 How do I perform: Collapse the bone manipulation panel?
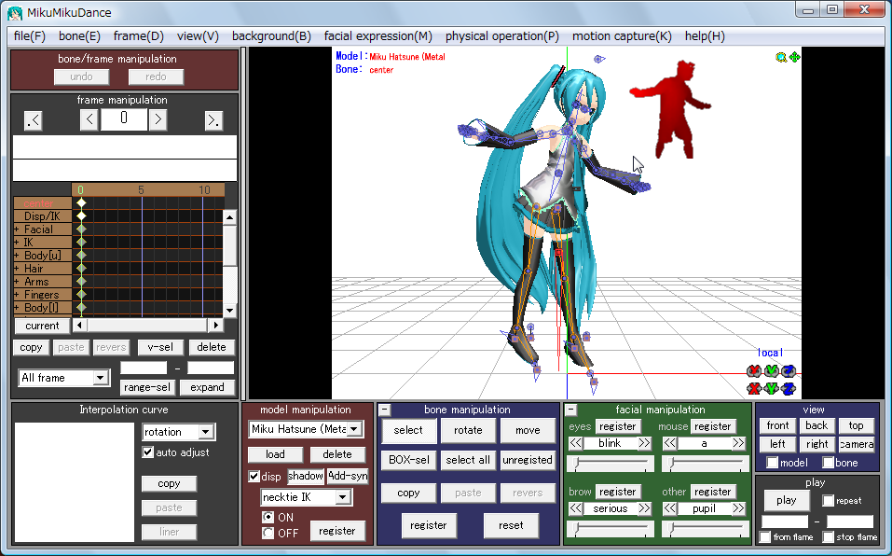[385, 410]
